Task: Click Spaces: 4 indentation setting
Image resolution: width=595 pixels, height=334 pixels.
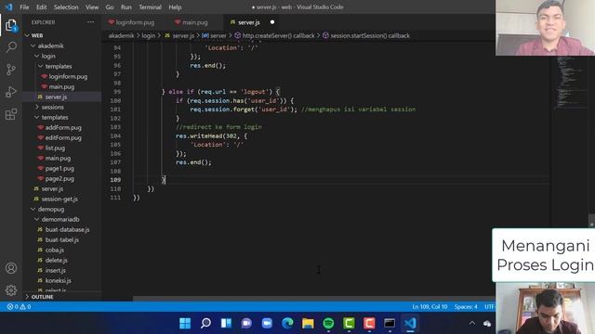Action: tap(466, 307)
